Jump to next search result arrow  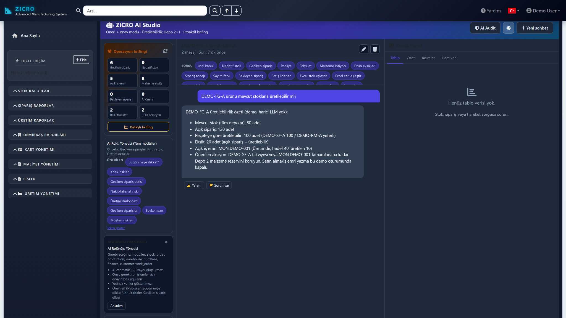click(237, 11)
